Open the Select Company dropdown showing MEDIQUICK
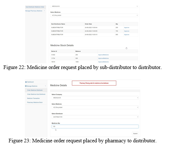The width and height of the screenshot is (176, 147). [95, 98]
